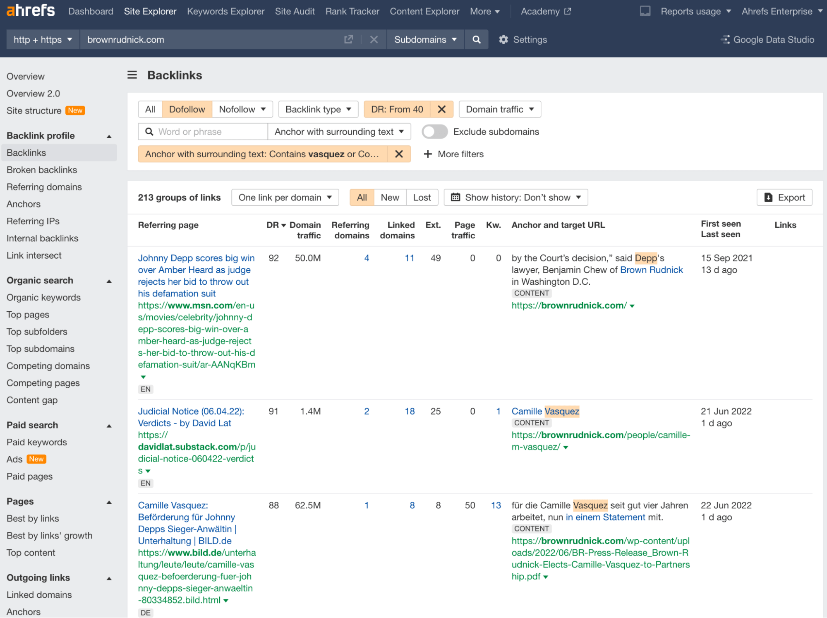Open brownrudnick.com via external link icon

click(348, 39)
